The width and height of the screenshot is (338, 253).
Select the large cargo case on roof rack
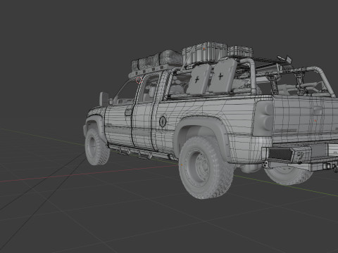205,52
